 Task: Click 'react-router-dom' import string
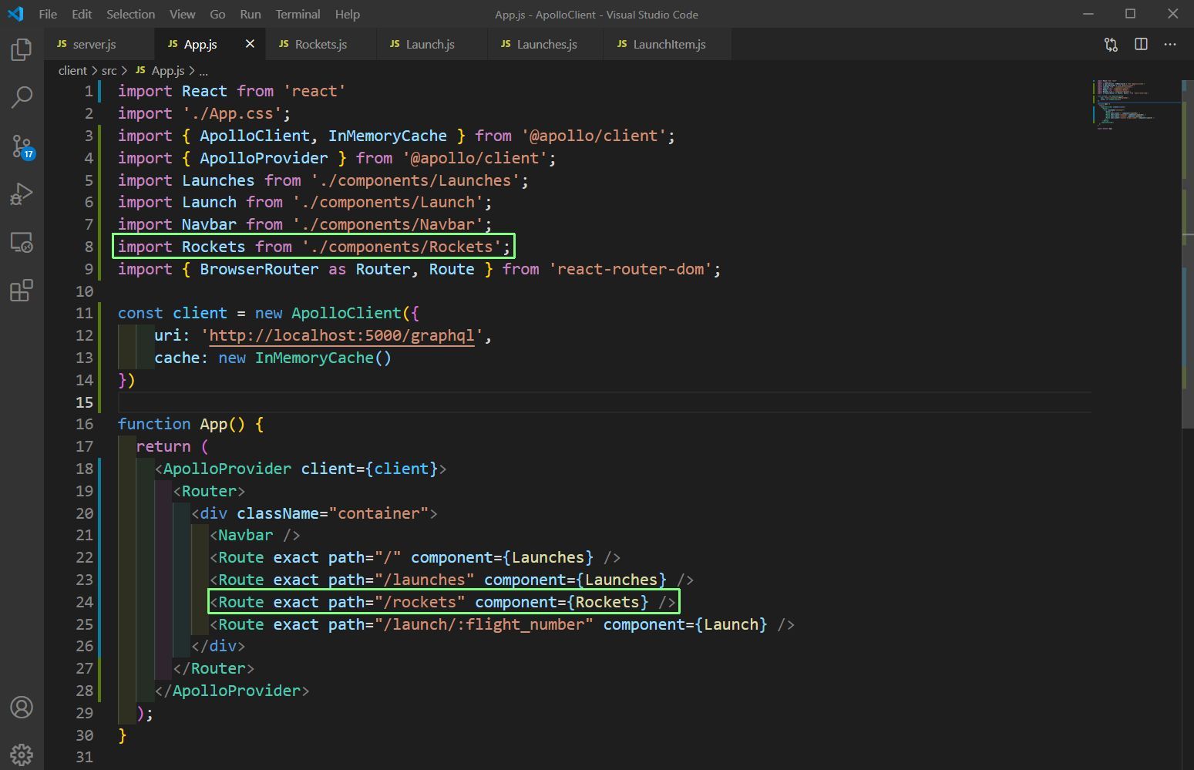click(x=631, y=269)
